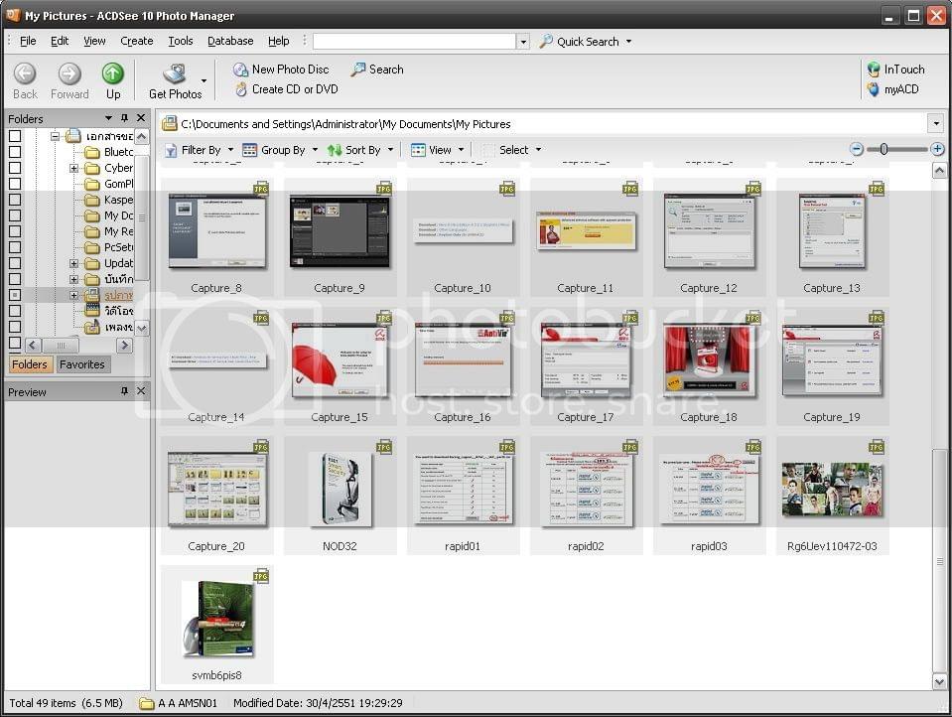Image resolution: width=952 pixels, height=717 pixels.
Task: Open myACD from the toolbar
Action: tap(873, 89)
